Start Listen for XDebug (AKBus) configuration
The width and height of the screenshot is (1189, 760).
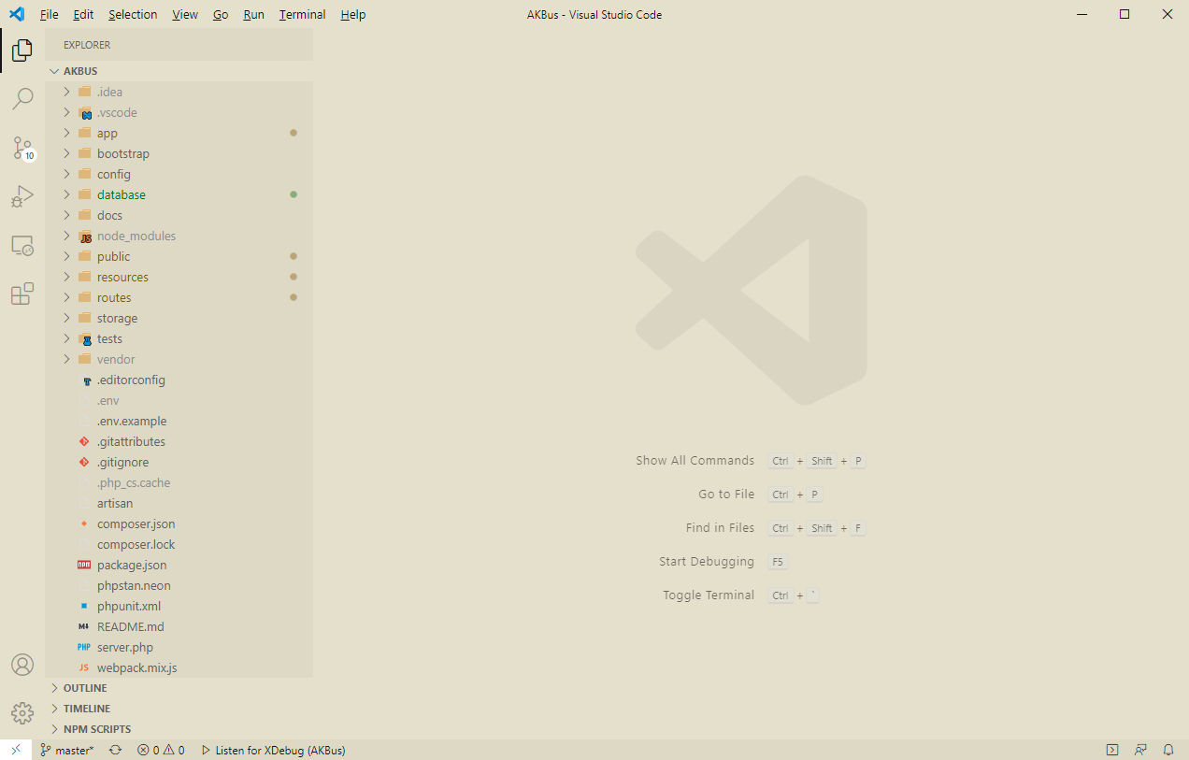coord(274,750)
